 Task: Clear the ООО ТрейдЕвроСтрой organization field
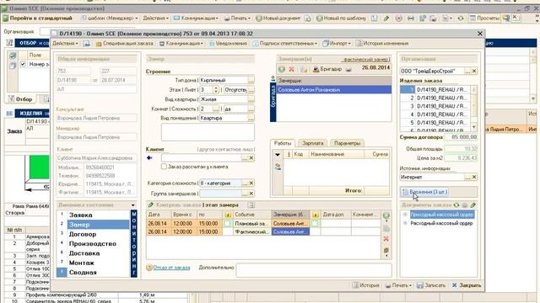pyautogui.click(x=474, y=71)
